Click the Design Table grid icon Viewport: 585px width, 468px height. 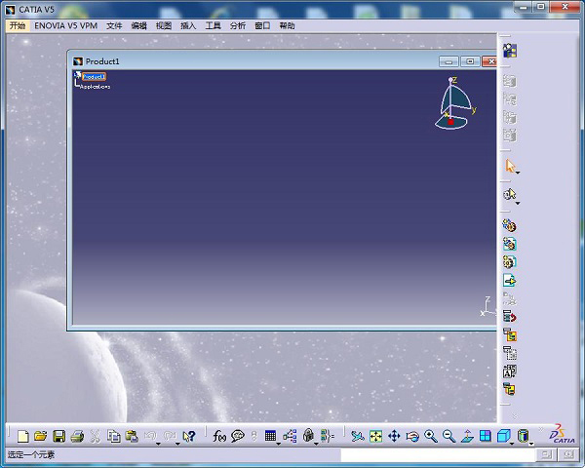(270, 436)
